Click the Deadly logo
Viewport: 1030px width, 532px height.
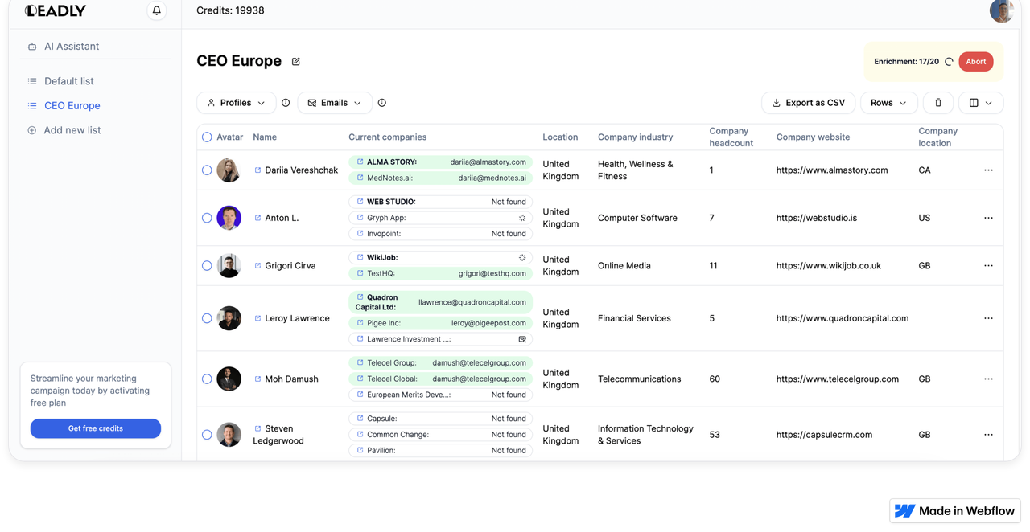[55, 10]
